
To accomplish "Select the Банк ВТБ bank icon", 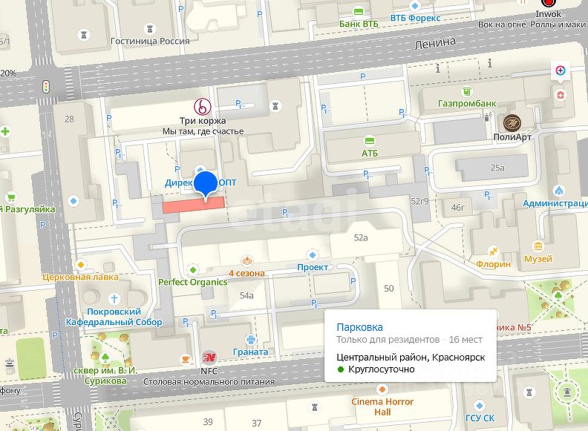I will click(x=359, y=12).
